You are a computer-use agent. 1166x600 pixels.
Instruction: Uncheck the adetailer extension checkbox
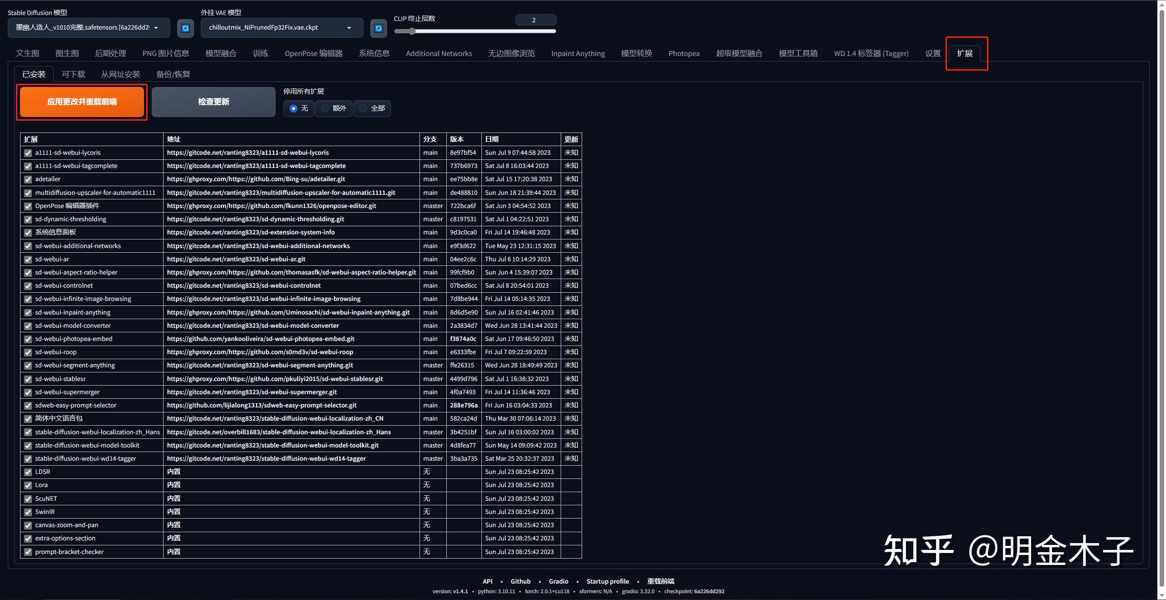tap(28, 179)
